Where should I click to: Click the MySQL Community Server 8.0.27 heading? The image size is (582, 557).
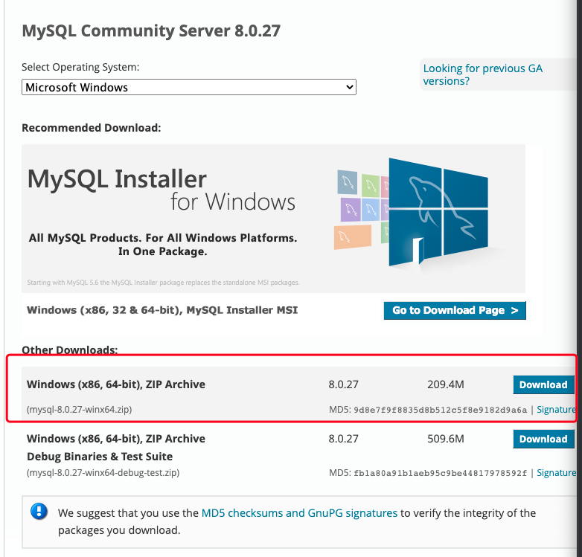tap(151, 31)
